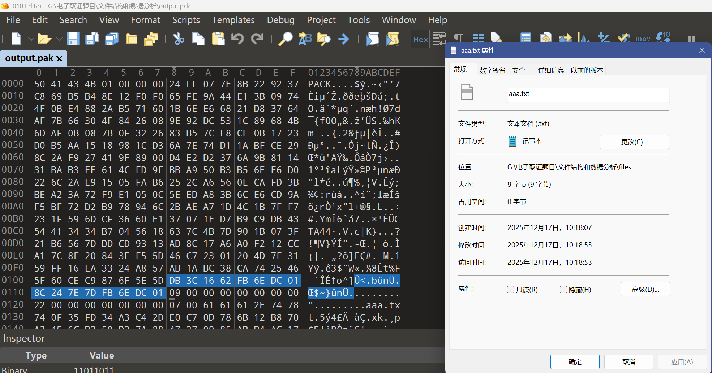Click the aaa.txt filename input field

588,95
